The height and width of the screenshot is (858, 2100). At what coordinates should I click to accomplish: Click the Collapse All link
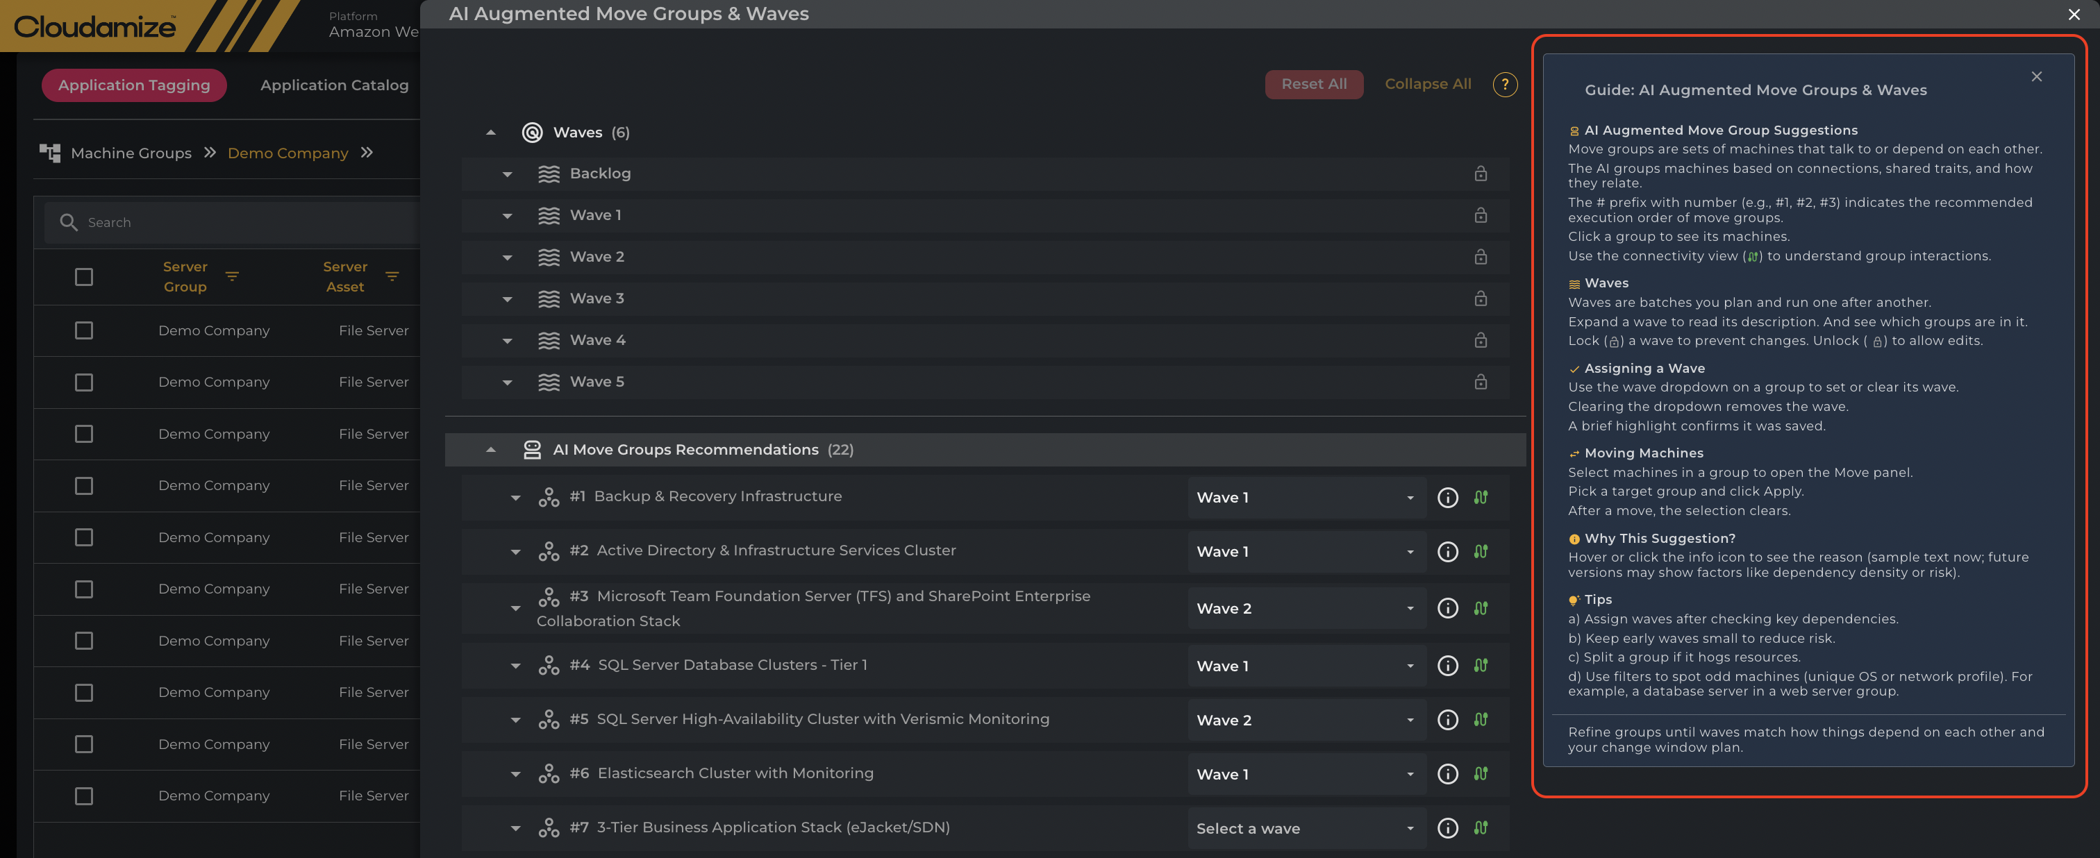tap(1428, 84)
